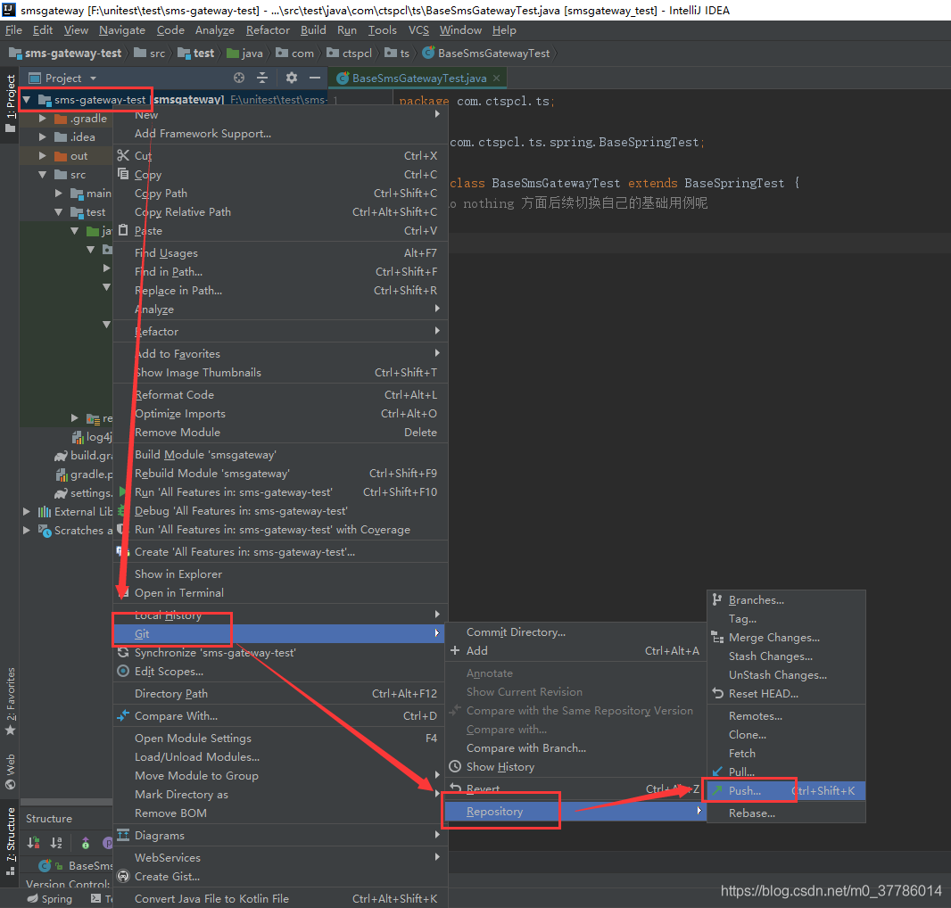Select log4j file in project tree
The width and height of the screenshot is (951, 908).
coord(93,437)
